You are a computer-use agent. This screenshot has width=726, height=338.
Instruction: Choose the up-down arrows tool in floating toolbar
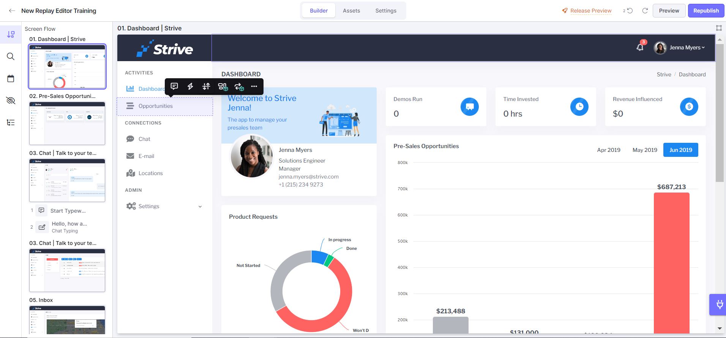206,87
